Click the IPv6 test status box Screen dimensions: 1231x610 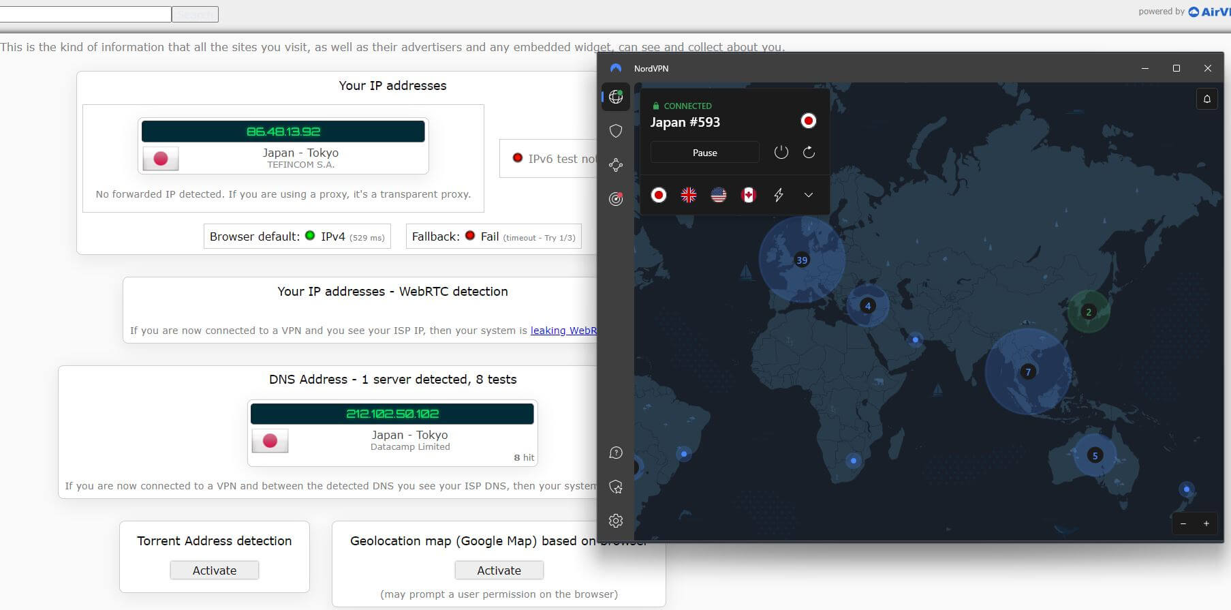click(x=549, y=159)
